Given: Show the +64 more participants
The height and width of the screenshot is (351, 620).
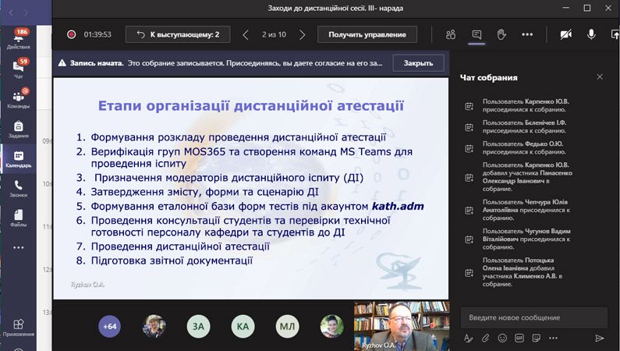Looking at the screenshot, I should 110,327.
